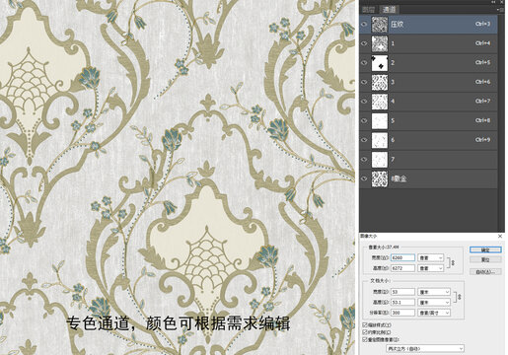
Task: Select channel row named 7
Action: (x=428, y=160)
